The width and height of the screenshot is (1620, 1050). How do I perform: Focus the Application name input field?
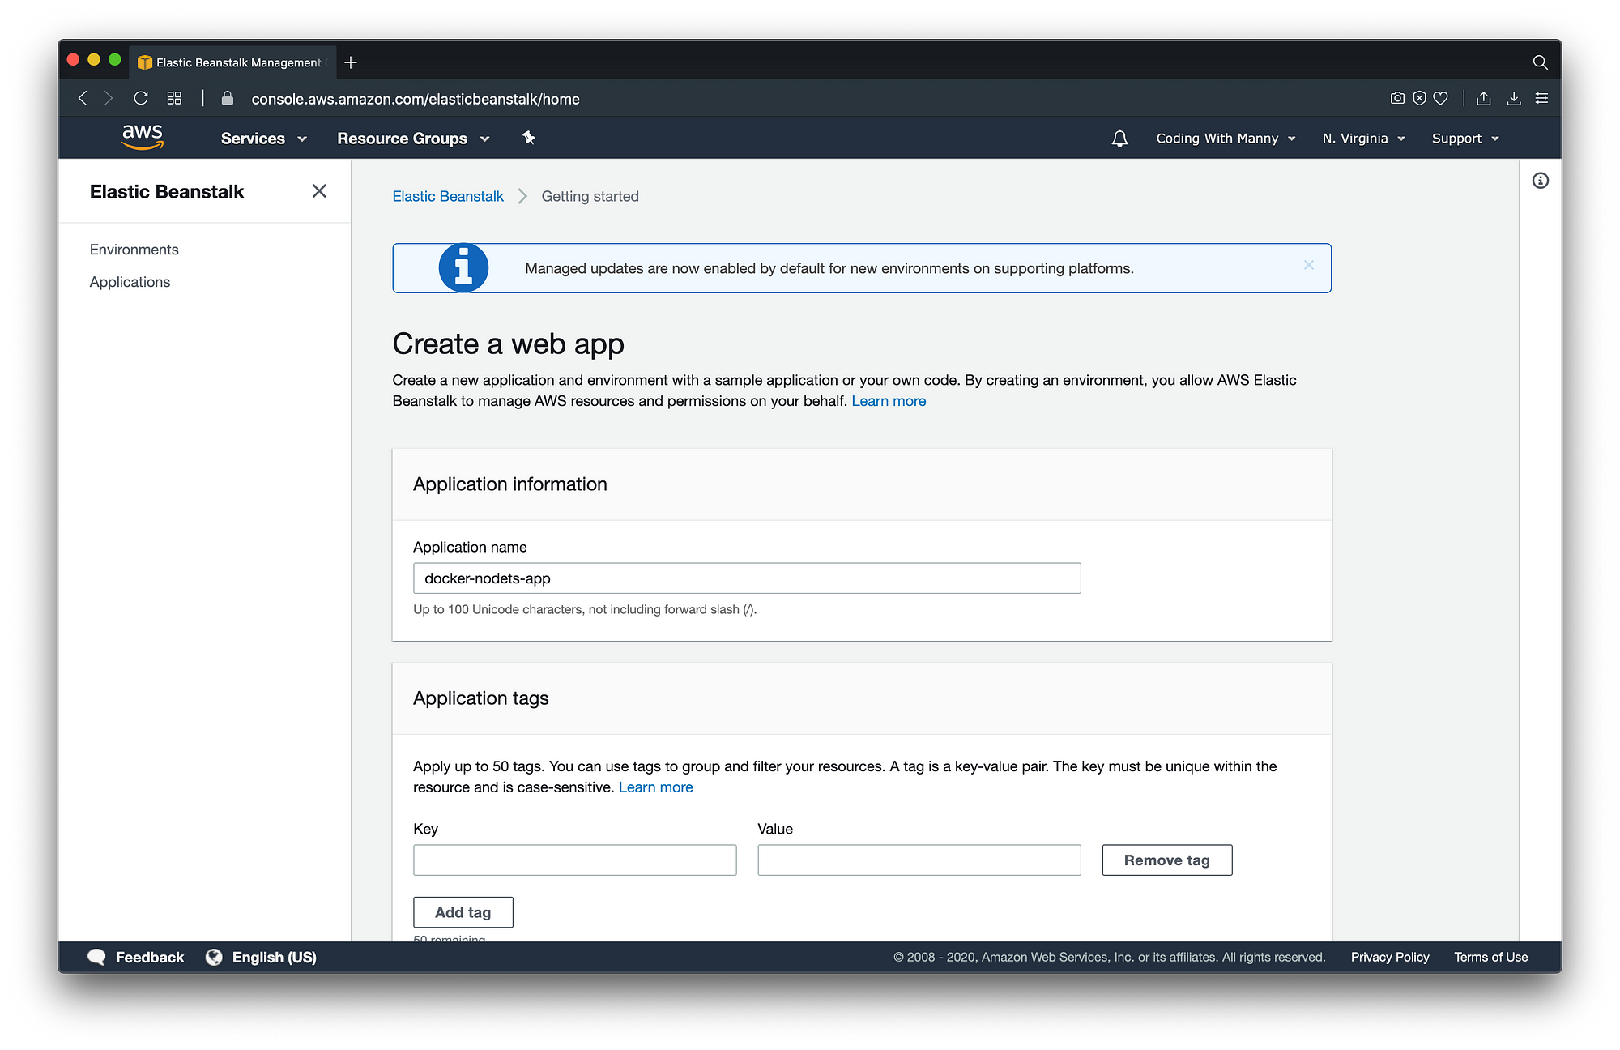pos(747,578)
